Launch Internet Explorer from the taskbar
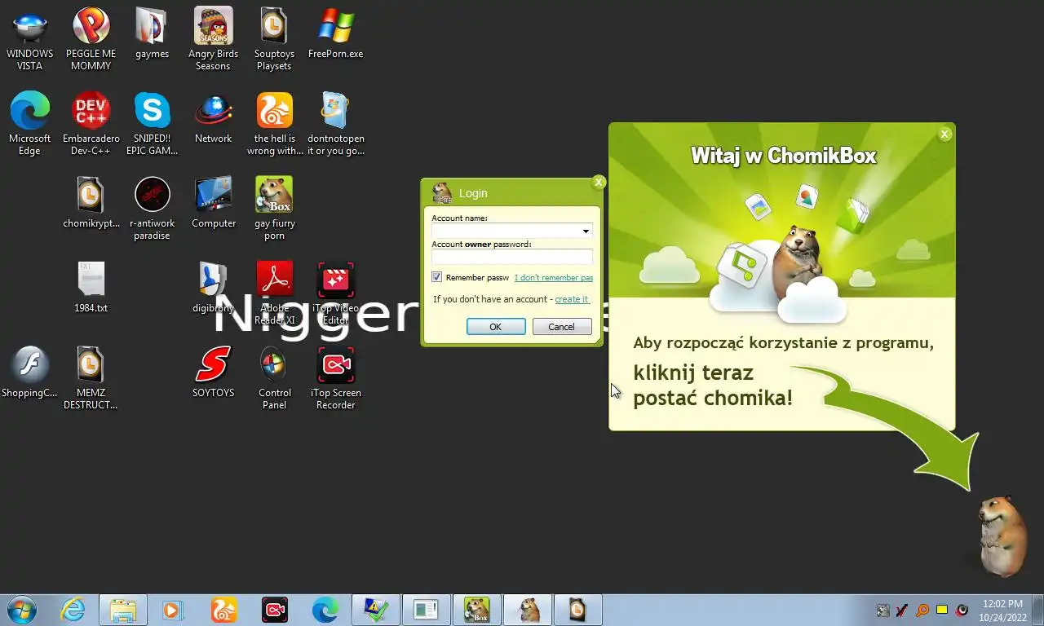 [x=73, y=610]
